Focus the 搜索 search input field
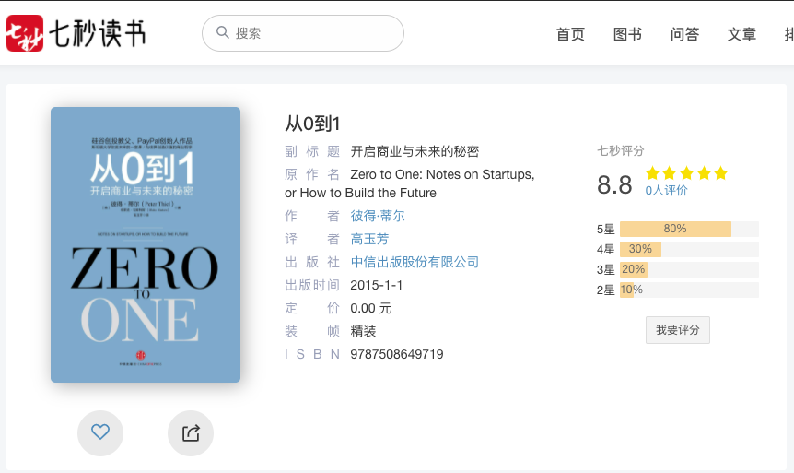The width and height of the screenshot is (794, 473). 303,33
